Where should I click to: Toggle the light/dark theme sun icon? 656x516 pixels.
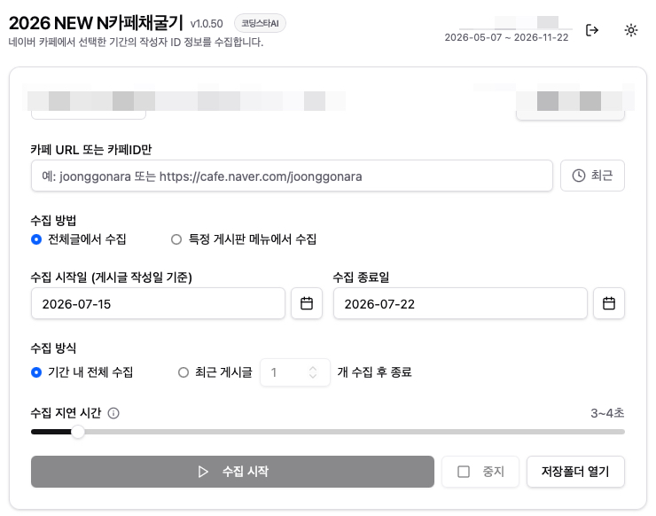click(631, 30)
